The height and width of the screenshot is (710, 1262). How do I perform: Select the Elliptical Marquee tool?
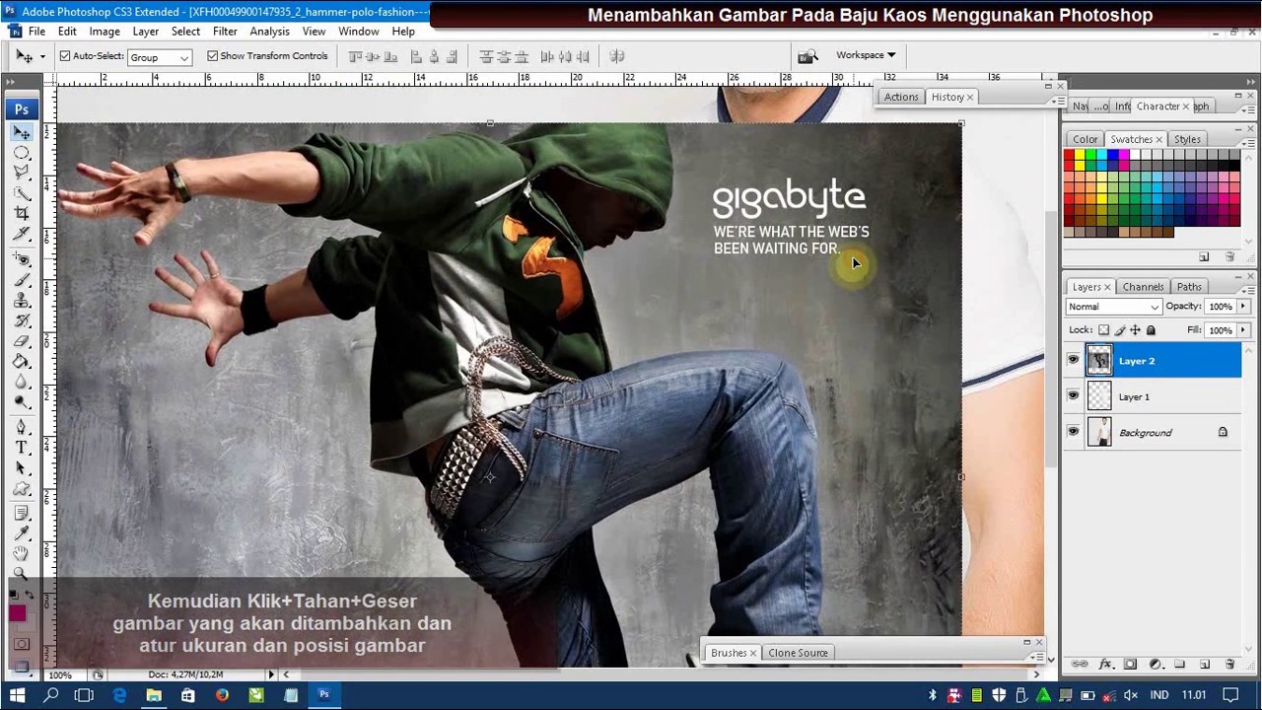click(x=22, y=154)
